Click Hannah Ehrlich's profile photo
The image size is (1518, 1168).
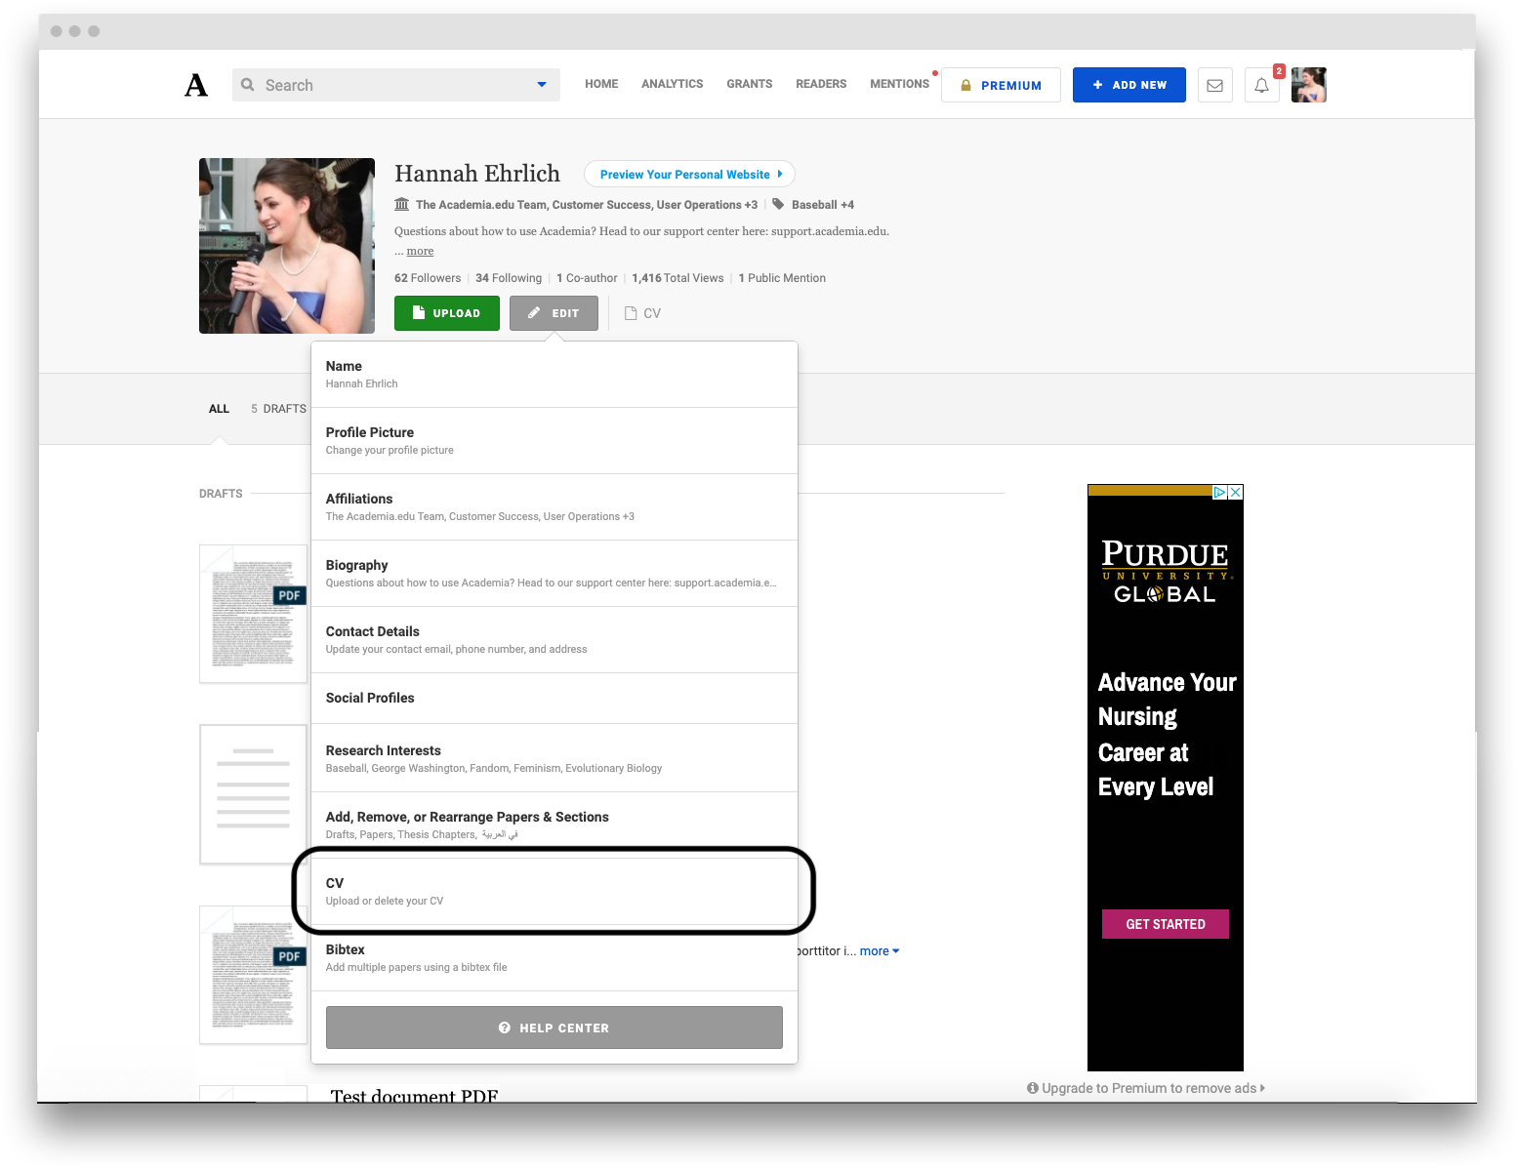pos(287,246)
